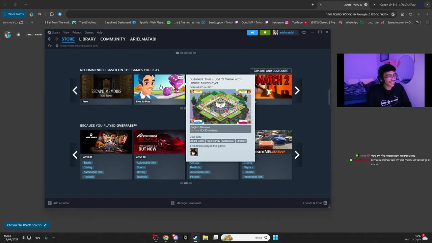Open the Business Tour Free To Play card
432x243 pixels.
pos(159,89)
